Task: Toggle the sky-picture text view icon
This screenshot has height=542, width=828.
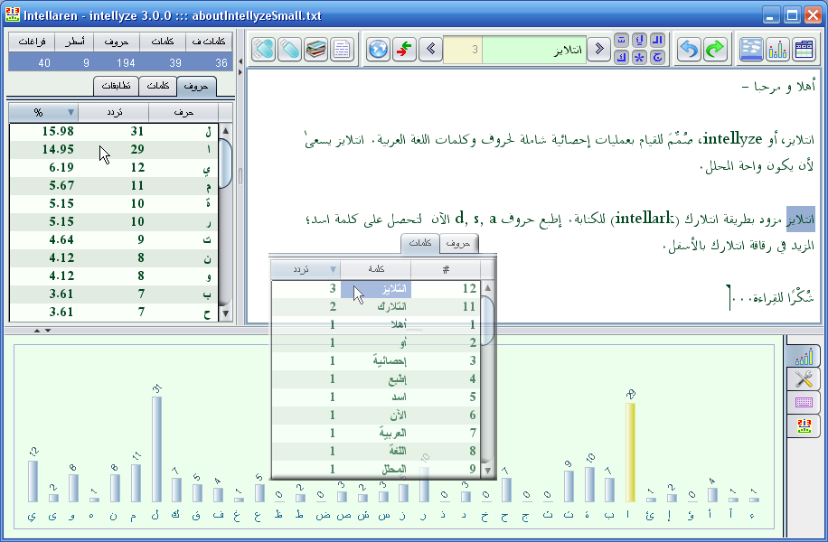Action: [751, 50]
